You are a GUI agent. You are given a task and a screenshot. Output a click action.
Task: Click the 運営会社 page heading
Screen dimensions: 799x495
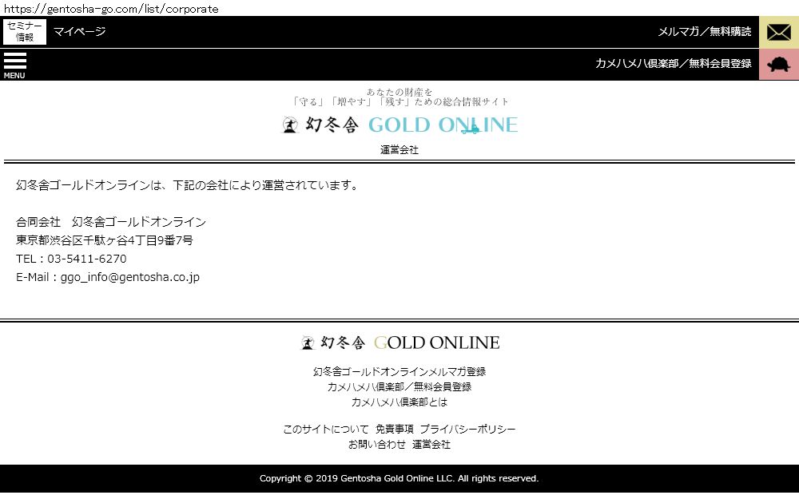pos(399,150)
